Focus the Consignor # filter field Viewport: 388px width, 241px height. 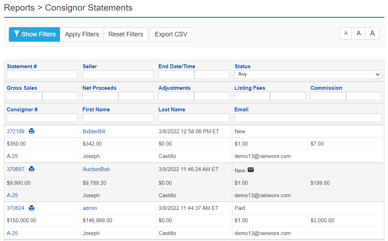pyautogui.click(x=42, y=118)
